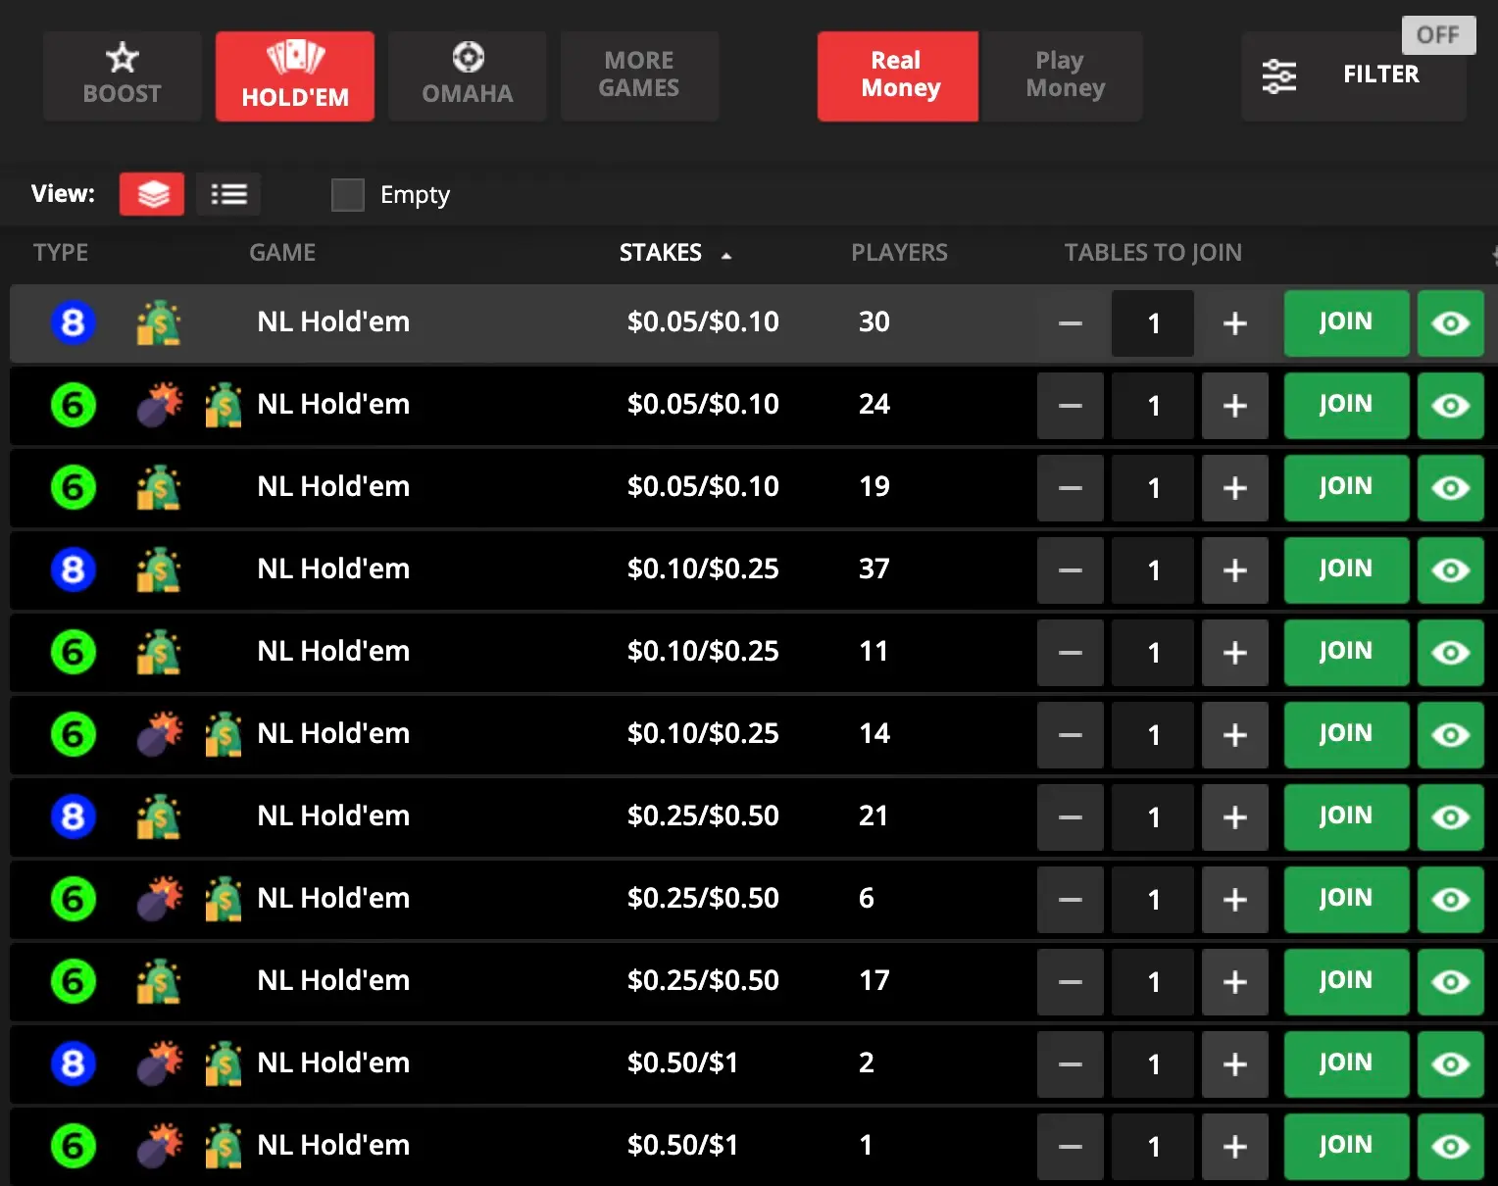Screen dimensions: 1498x1186
Task: Click tables quantity field in 2-player row
Action: coord(1153,1063)
